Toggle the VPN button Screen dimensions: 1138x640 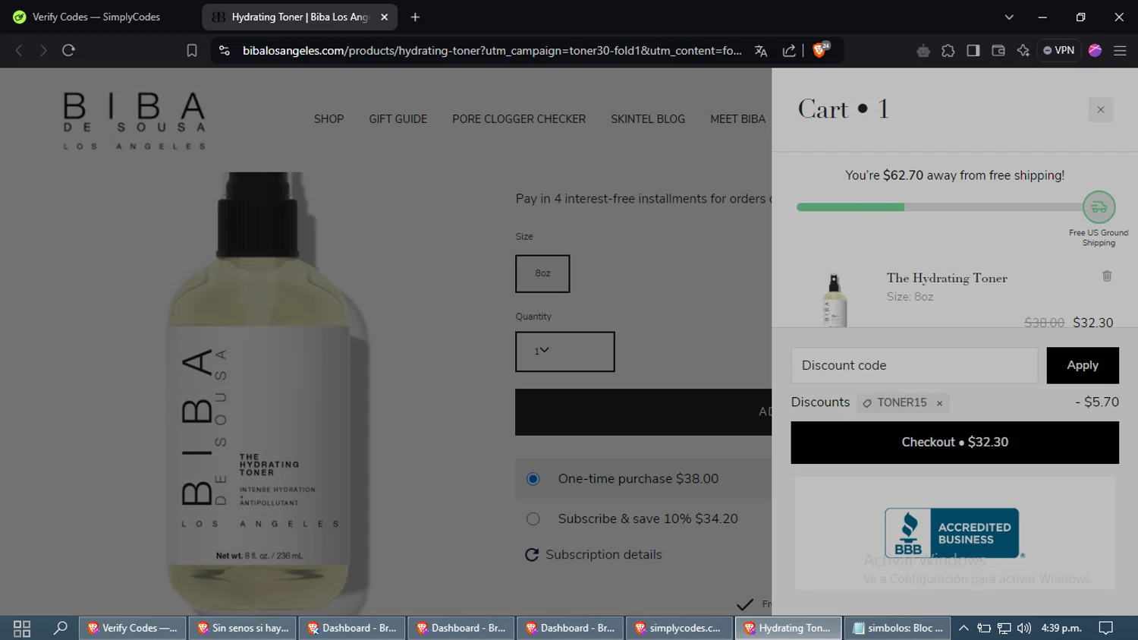pyautogui.click(x=1058, y=50)
